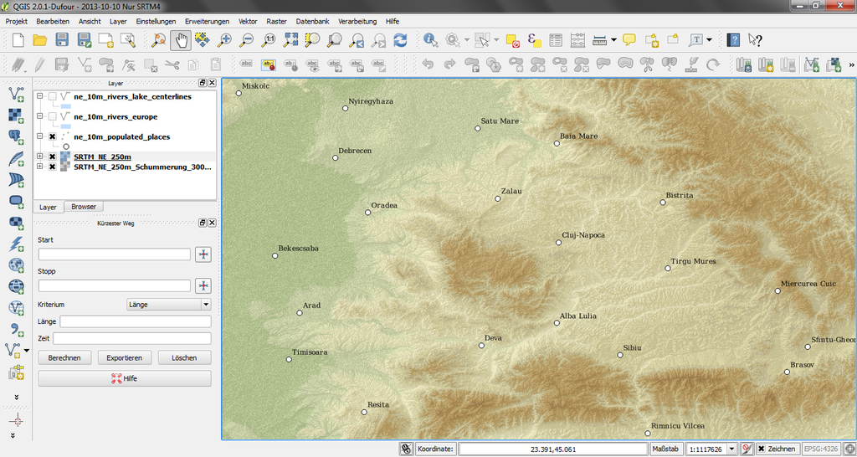
Task: Activate the Identify Features tool
Action: pyautogui.click(x=431, y=39)
